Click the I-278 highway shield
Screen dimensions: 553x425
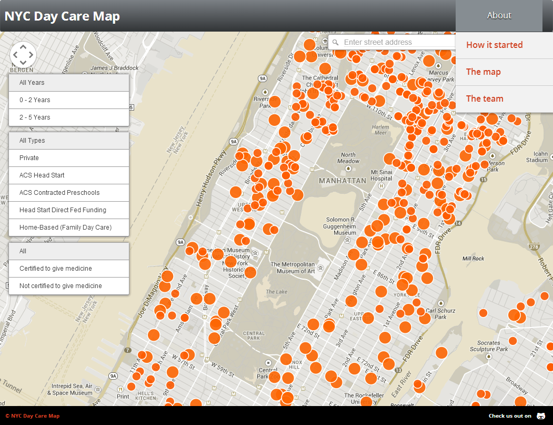(534, 246)
